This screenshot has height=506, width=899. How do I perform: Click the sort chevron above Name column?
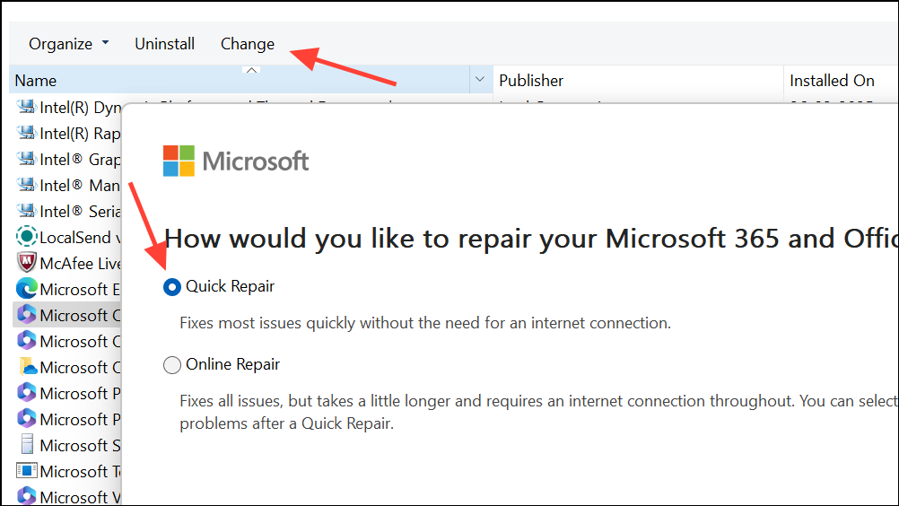click(252, 69)
